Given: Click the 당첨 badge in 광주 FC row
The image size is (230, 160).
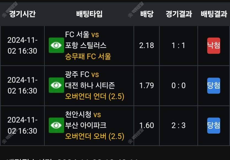Looking at the screenshot, I should click(x=213, y=86).
